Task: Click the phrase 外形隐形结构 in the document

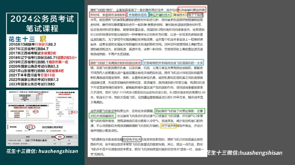Action: click(138, 15)
